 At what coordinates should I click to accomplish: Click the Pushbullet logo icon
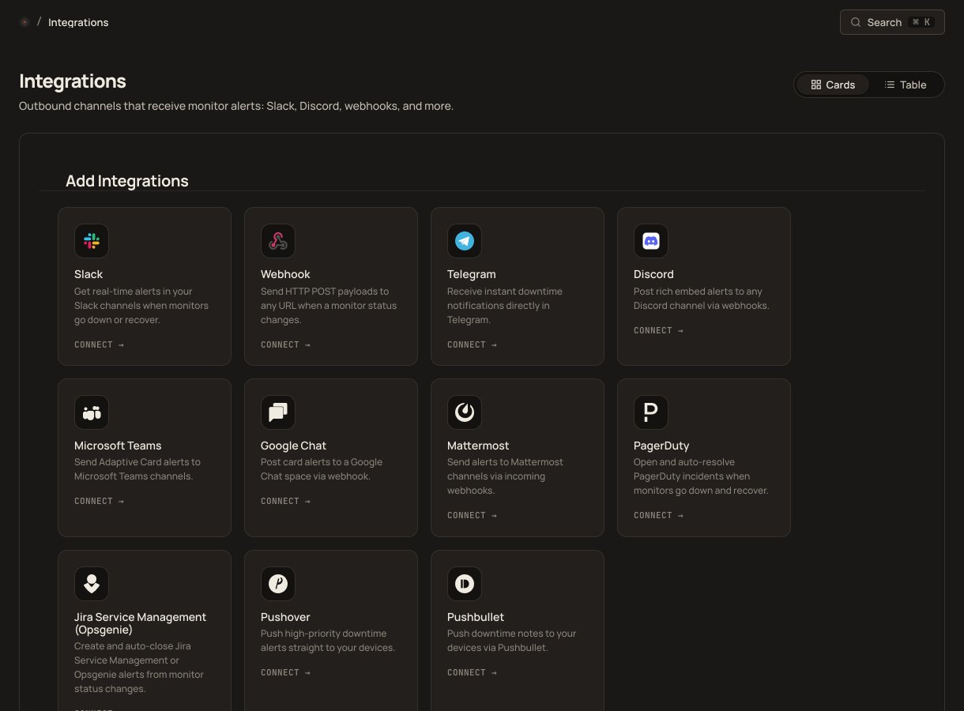[x=465, y=584]
